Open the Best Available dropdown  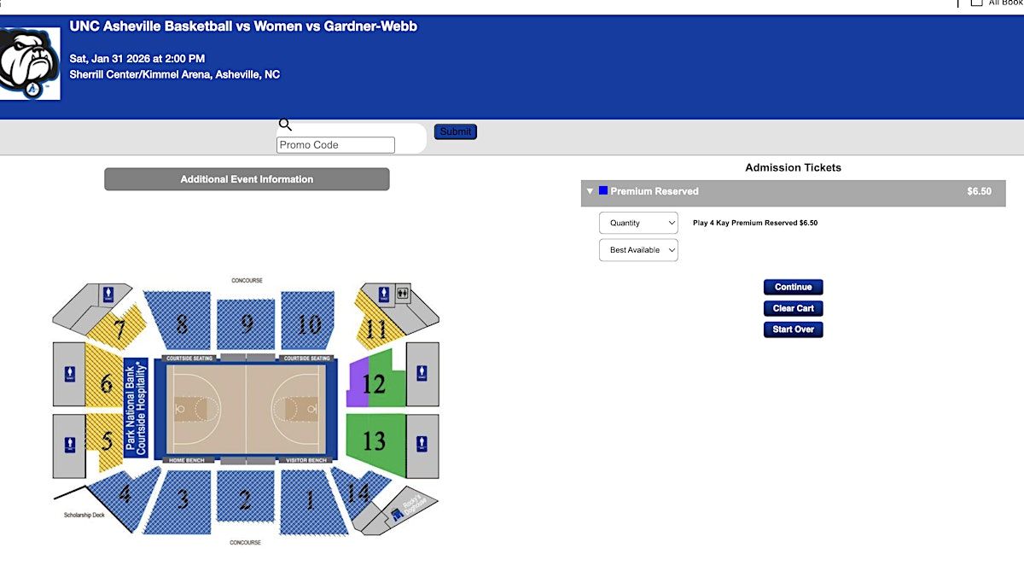click(638, 250)
